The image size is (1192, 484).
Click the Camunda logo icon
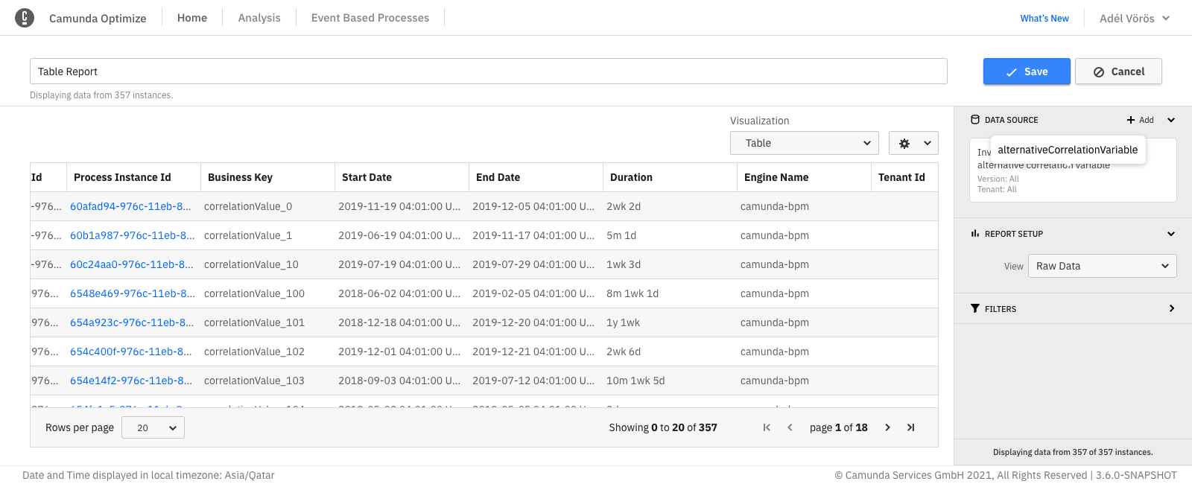[x=25, y=18]
